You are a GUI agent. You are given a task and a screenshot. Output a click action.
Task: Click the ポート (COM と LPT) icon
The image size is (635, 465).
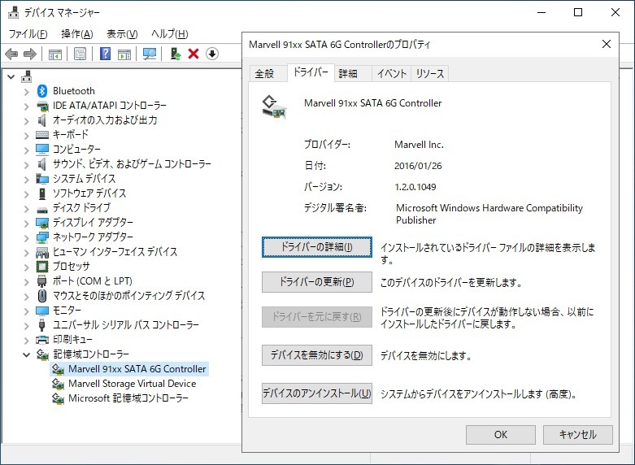point(42,281)
